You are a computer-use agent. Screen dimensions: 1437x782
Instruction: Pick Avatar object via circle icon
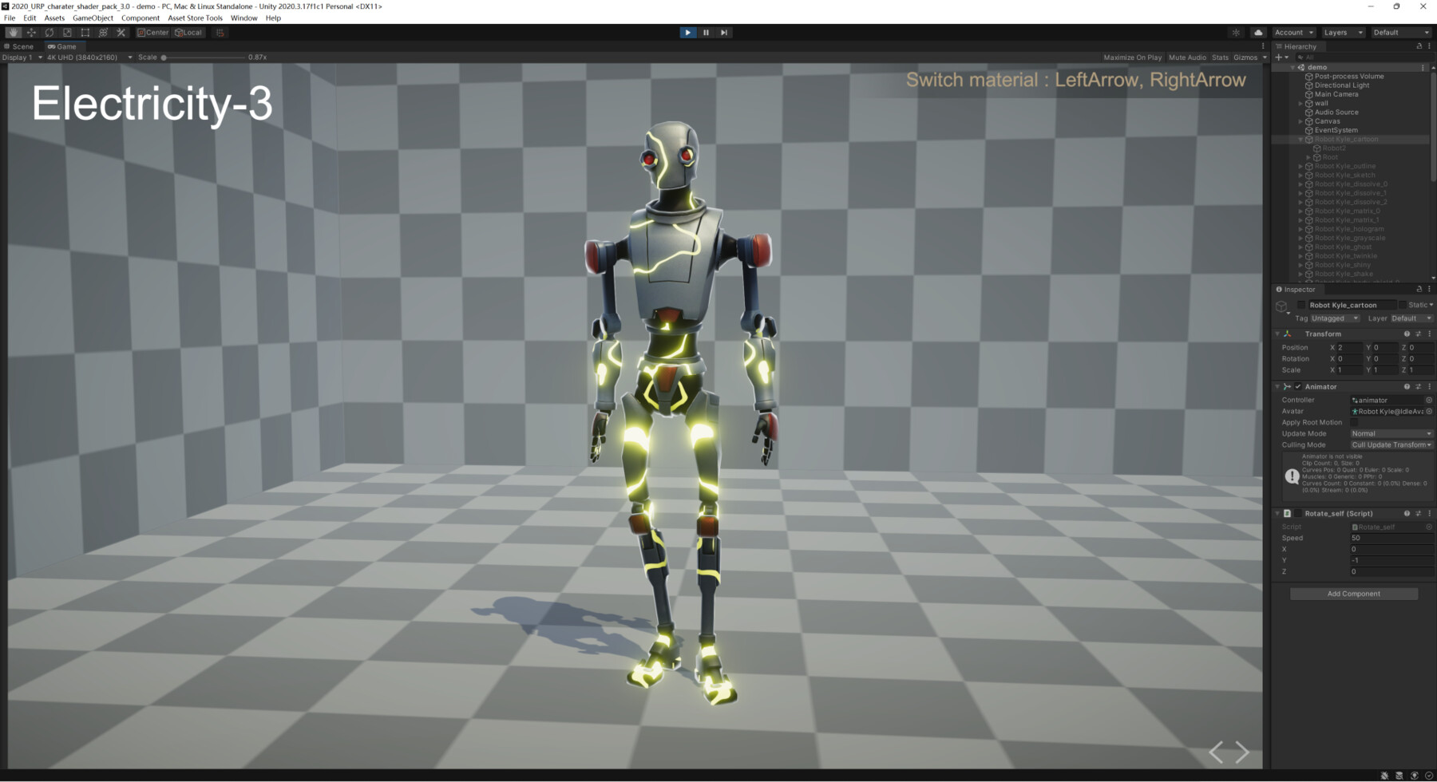1429,411
